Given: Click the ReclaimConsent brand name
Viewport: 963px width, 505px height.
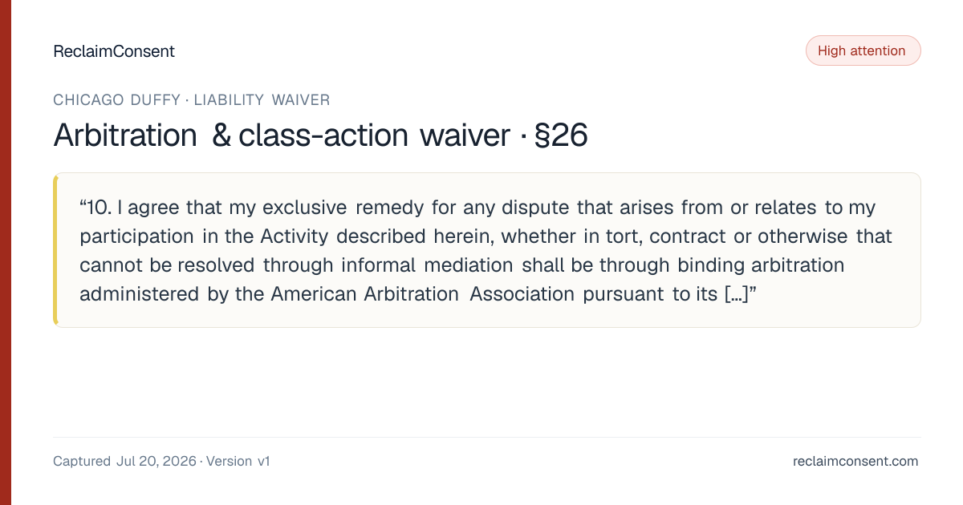Looking at the screenshot, I should [114, 51].
